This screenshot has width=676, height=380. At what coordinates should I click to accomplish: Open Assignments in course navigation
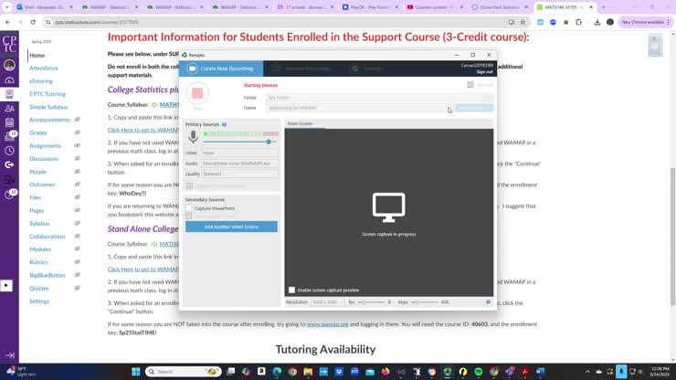pos(45,146)
